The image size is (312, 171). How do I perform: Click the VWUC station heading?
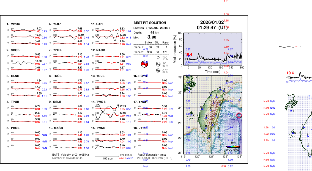point(13,24)
